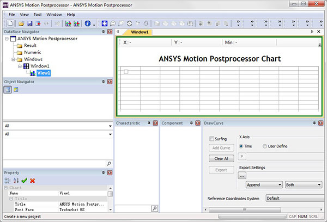Click the blue information icon

click(88, 23)
